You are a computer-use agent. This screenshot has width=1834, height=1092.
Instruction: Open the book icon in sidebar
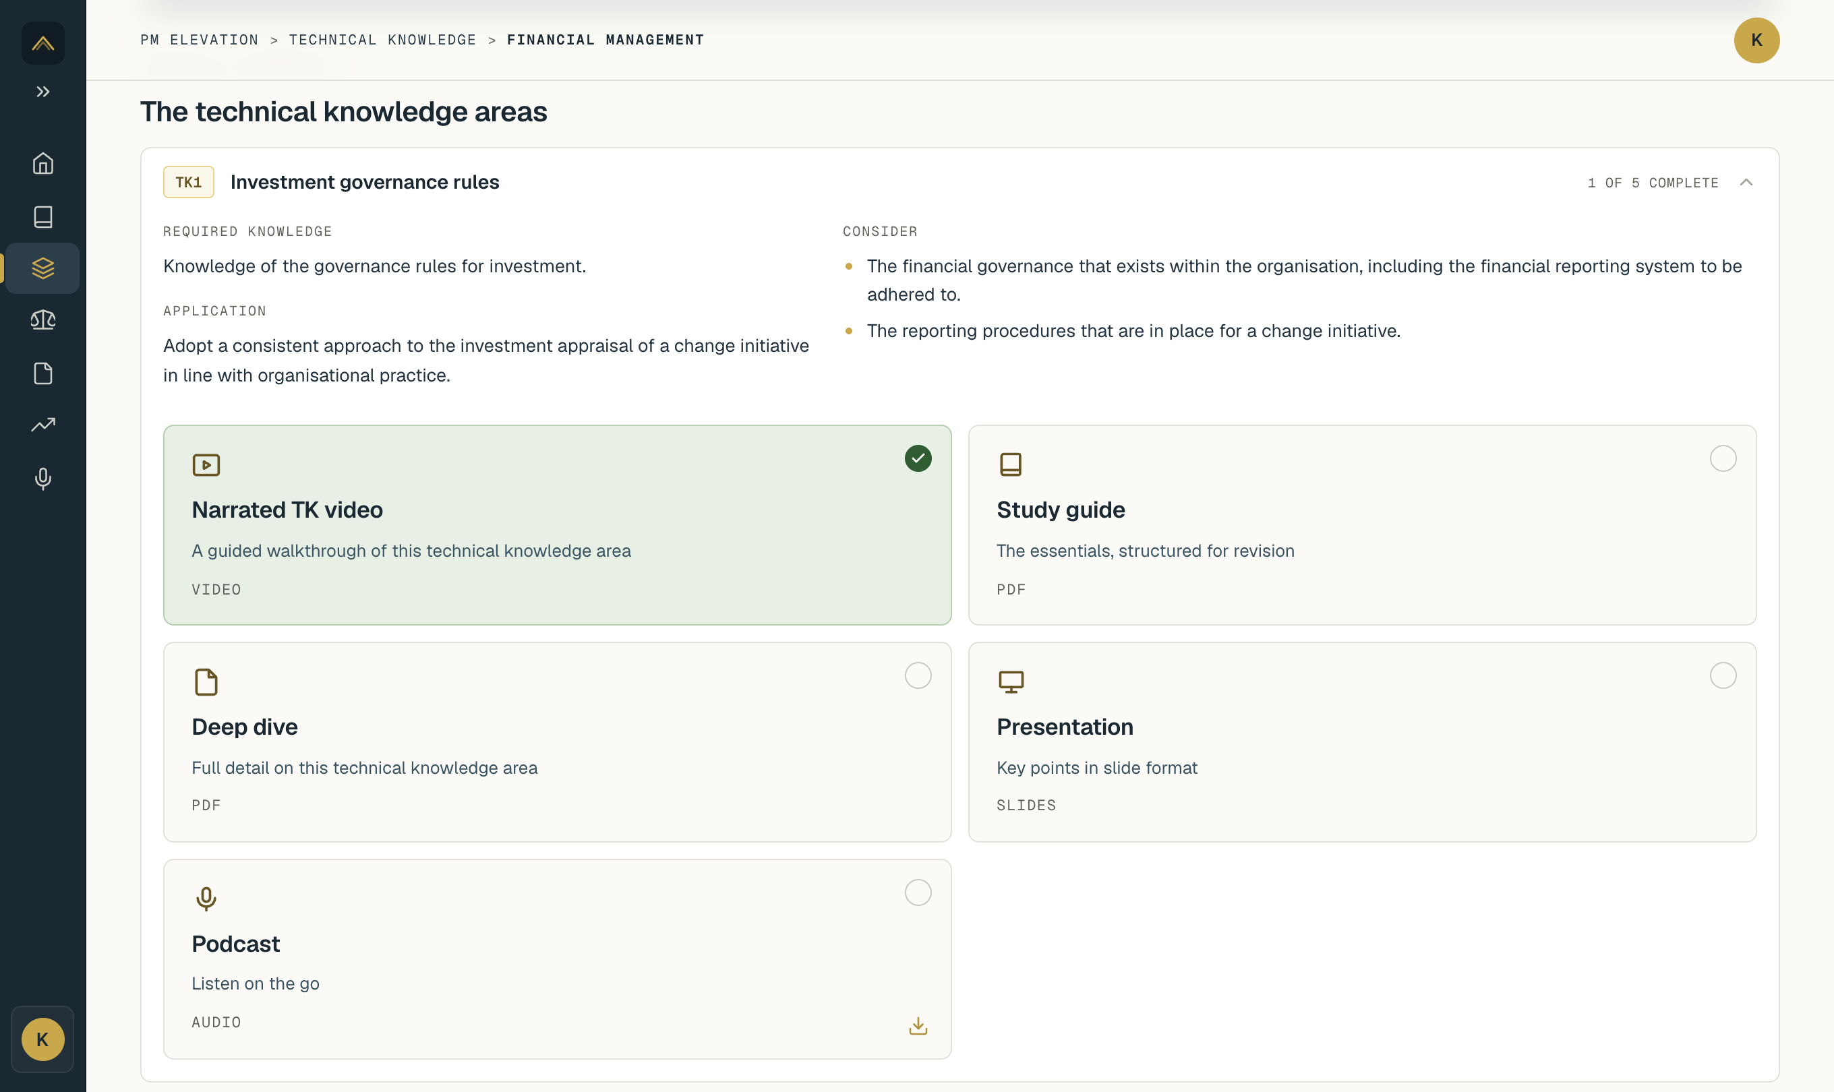click(x=42, y=216)
